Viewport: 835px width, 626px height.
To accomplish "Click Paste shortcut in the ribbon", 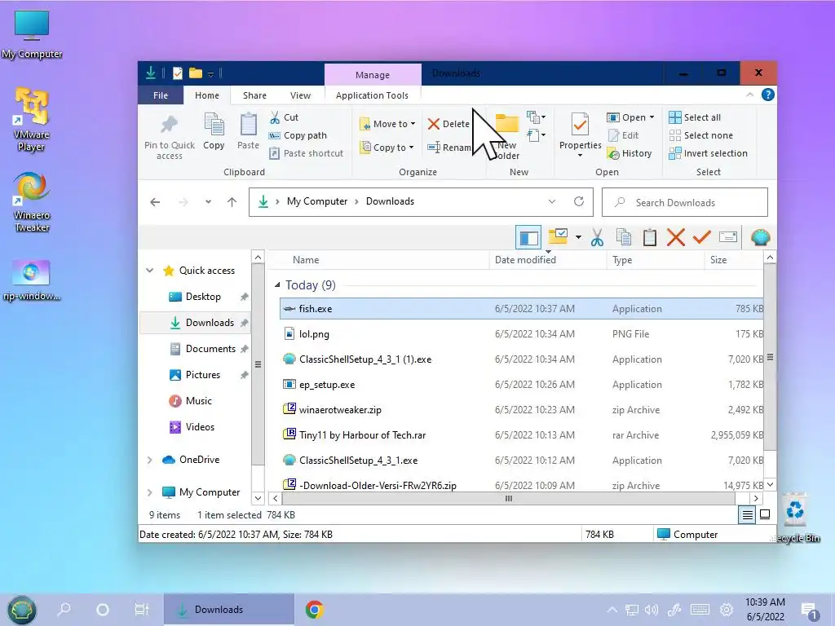I will pos(307,153).
